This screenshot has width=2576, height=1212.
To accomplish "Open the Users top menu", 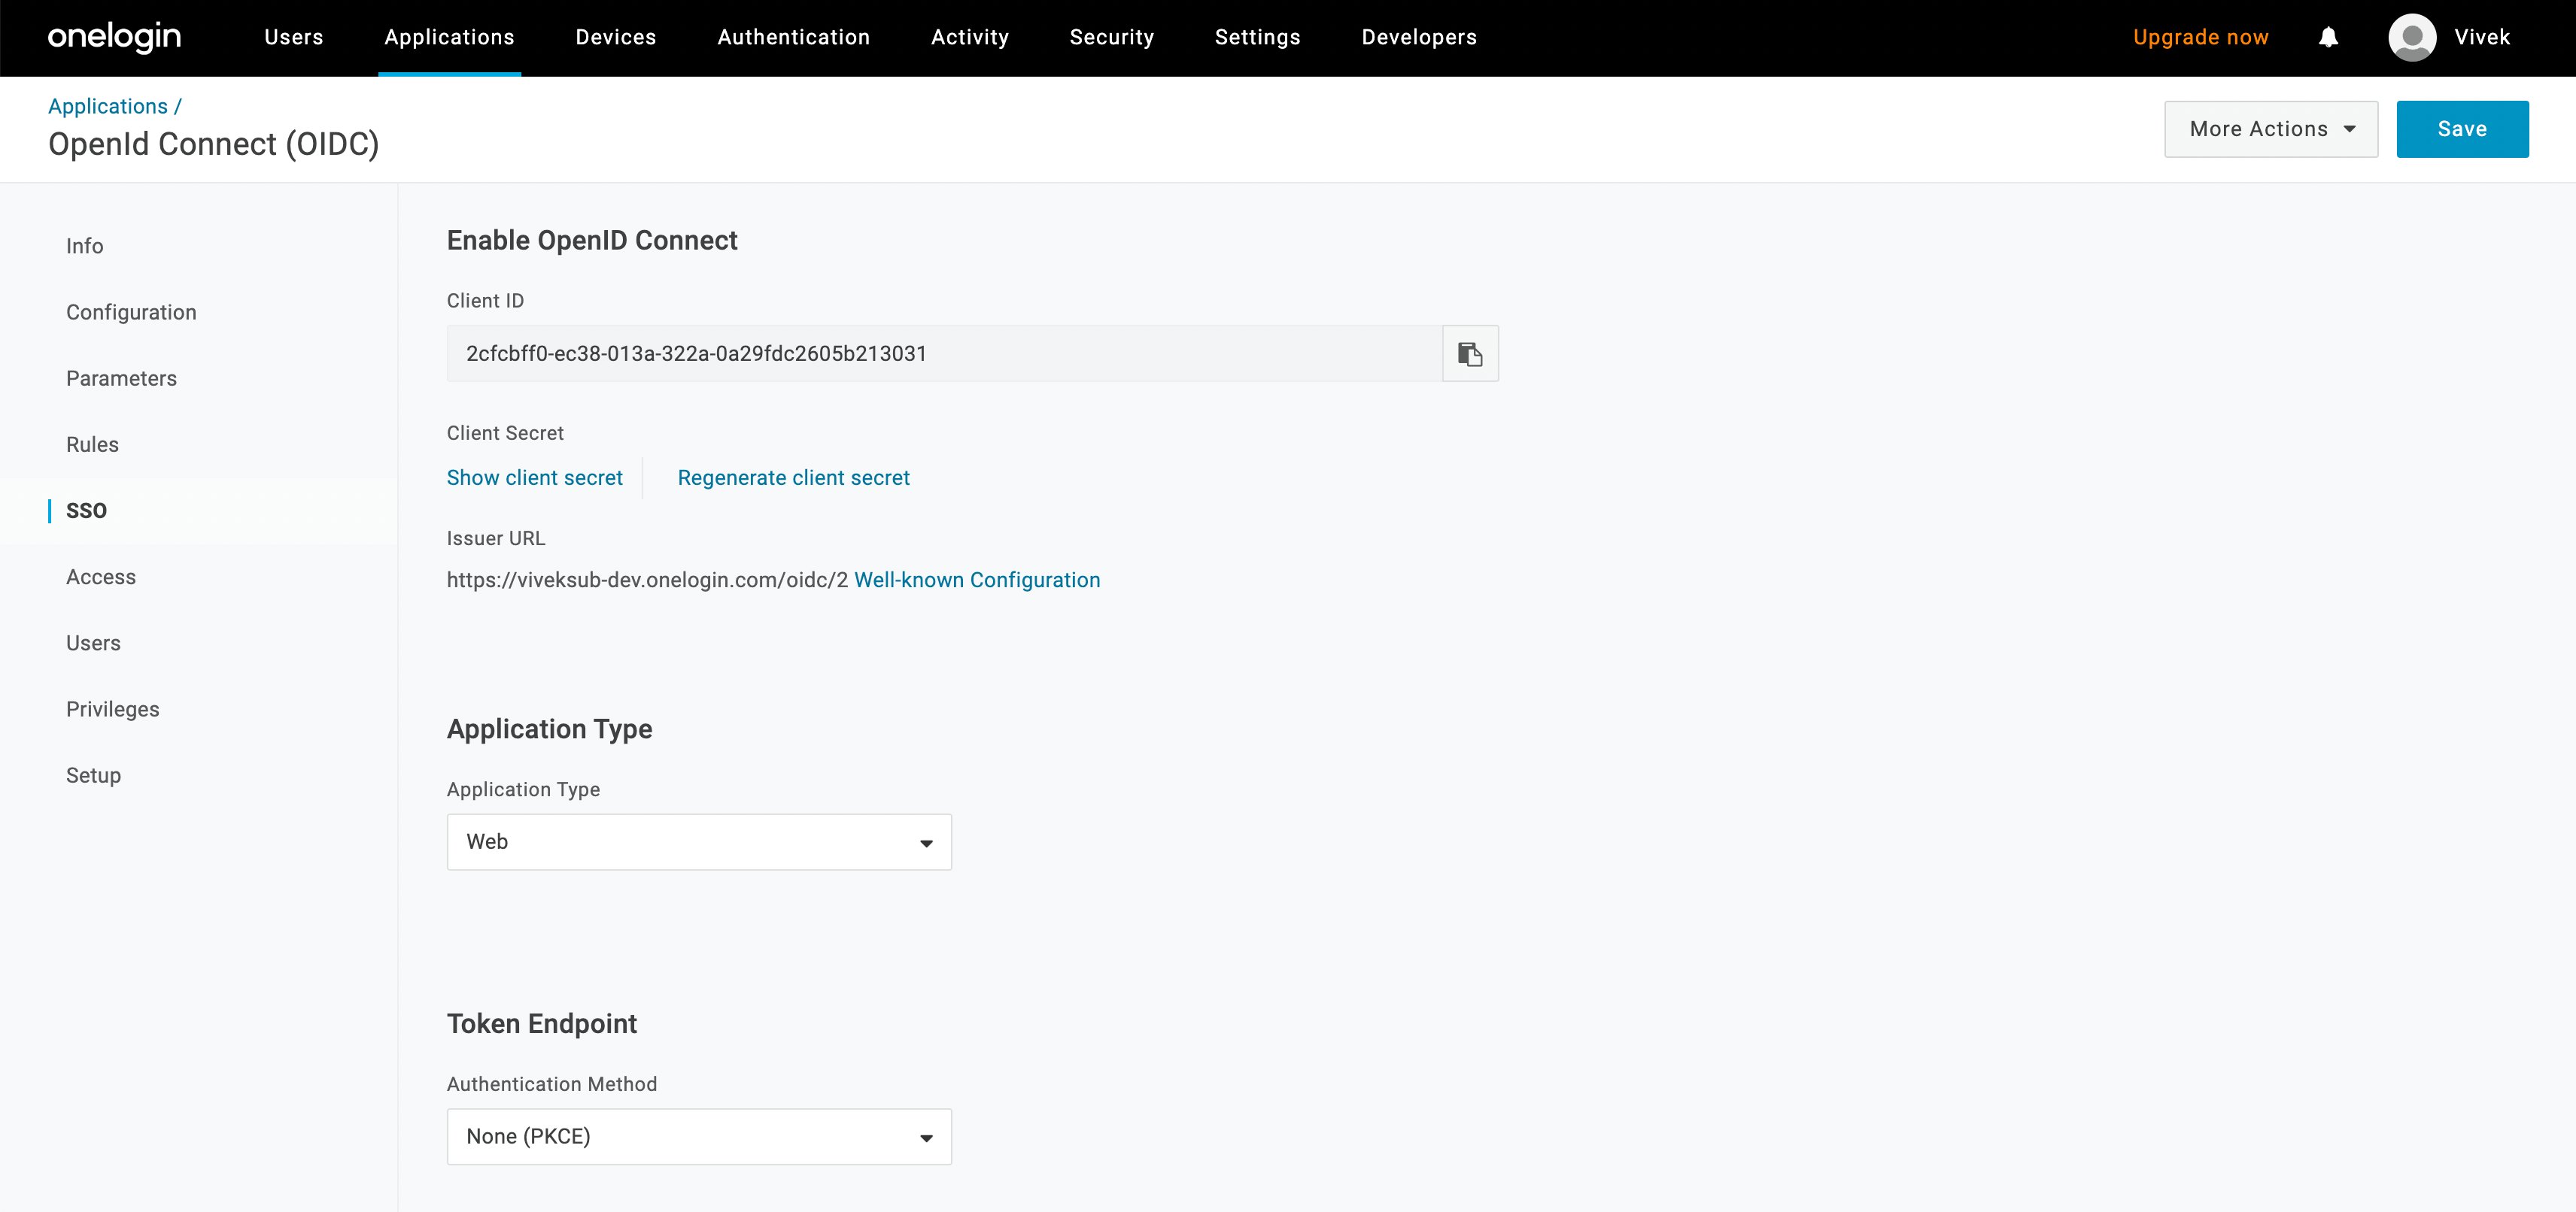I will (x=294, y=38).
